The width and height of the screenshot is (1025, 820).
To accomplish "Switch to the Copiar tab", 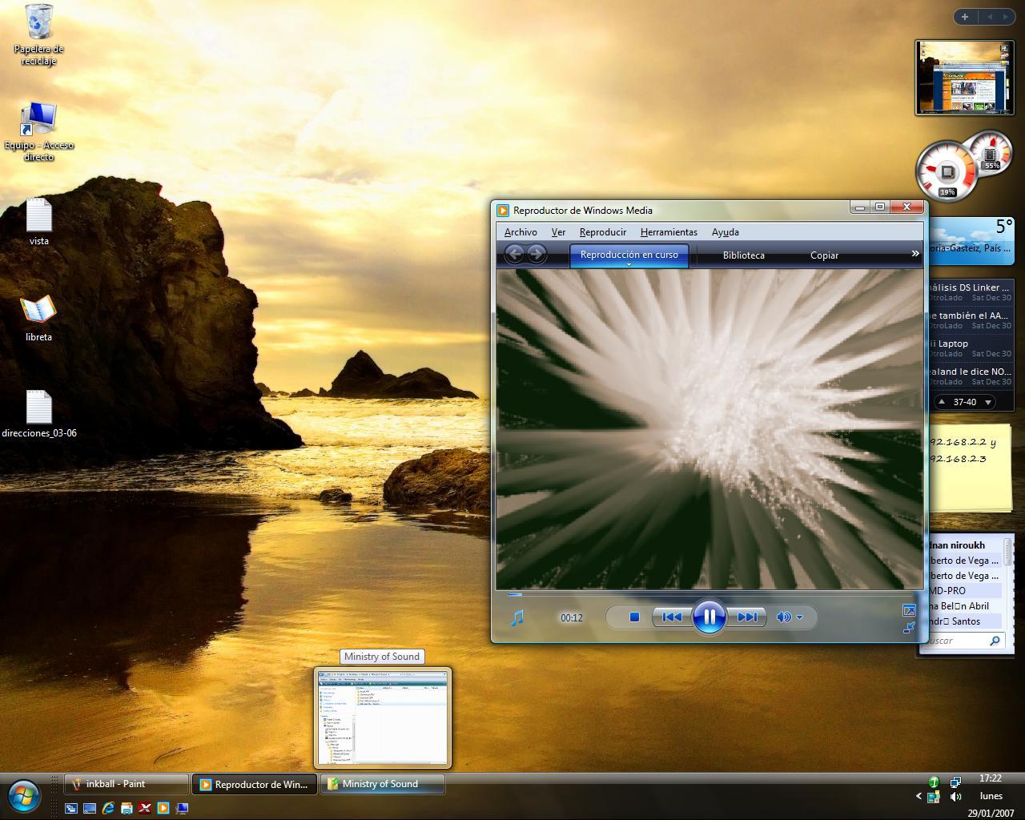I will 824,255.
